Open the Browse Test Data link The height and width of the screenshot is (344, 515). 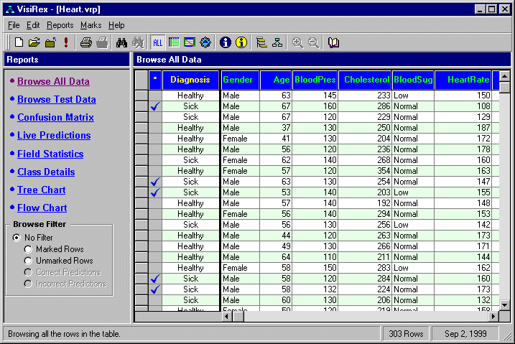point(57,99)
